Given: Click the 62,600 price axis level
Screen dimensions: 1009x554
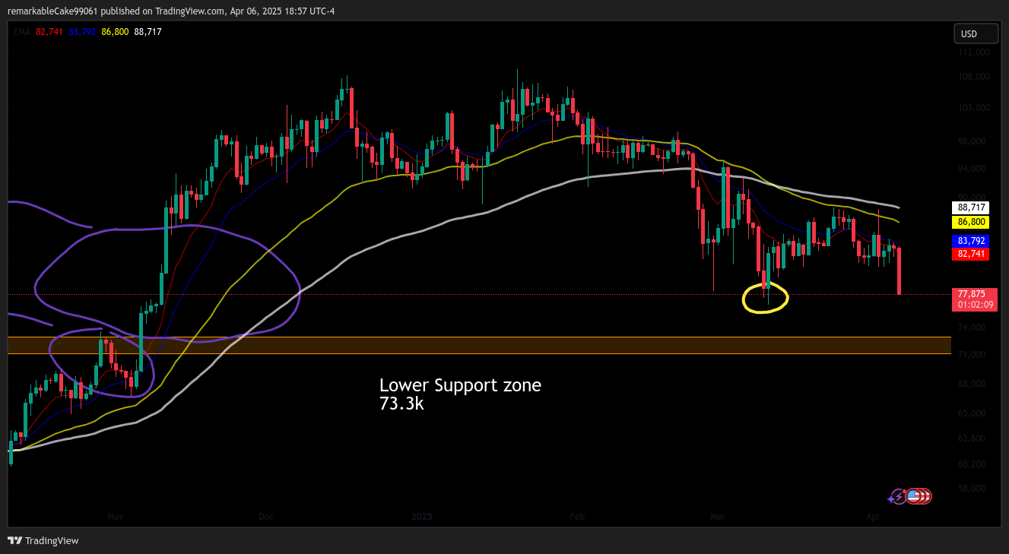Looking at the screenshot, I should (x=973, y=438).
